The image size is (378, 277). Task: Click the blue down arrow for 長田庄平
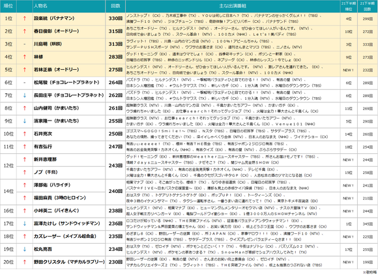[x=25, y=95]
